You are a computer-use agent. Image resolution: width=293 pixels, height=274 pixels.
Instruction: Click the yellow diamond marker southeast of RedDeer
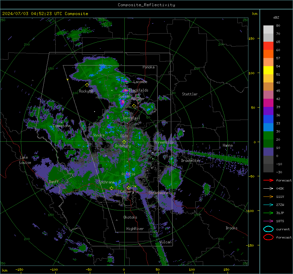(134, 106)
